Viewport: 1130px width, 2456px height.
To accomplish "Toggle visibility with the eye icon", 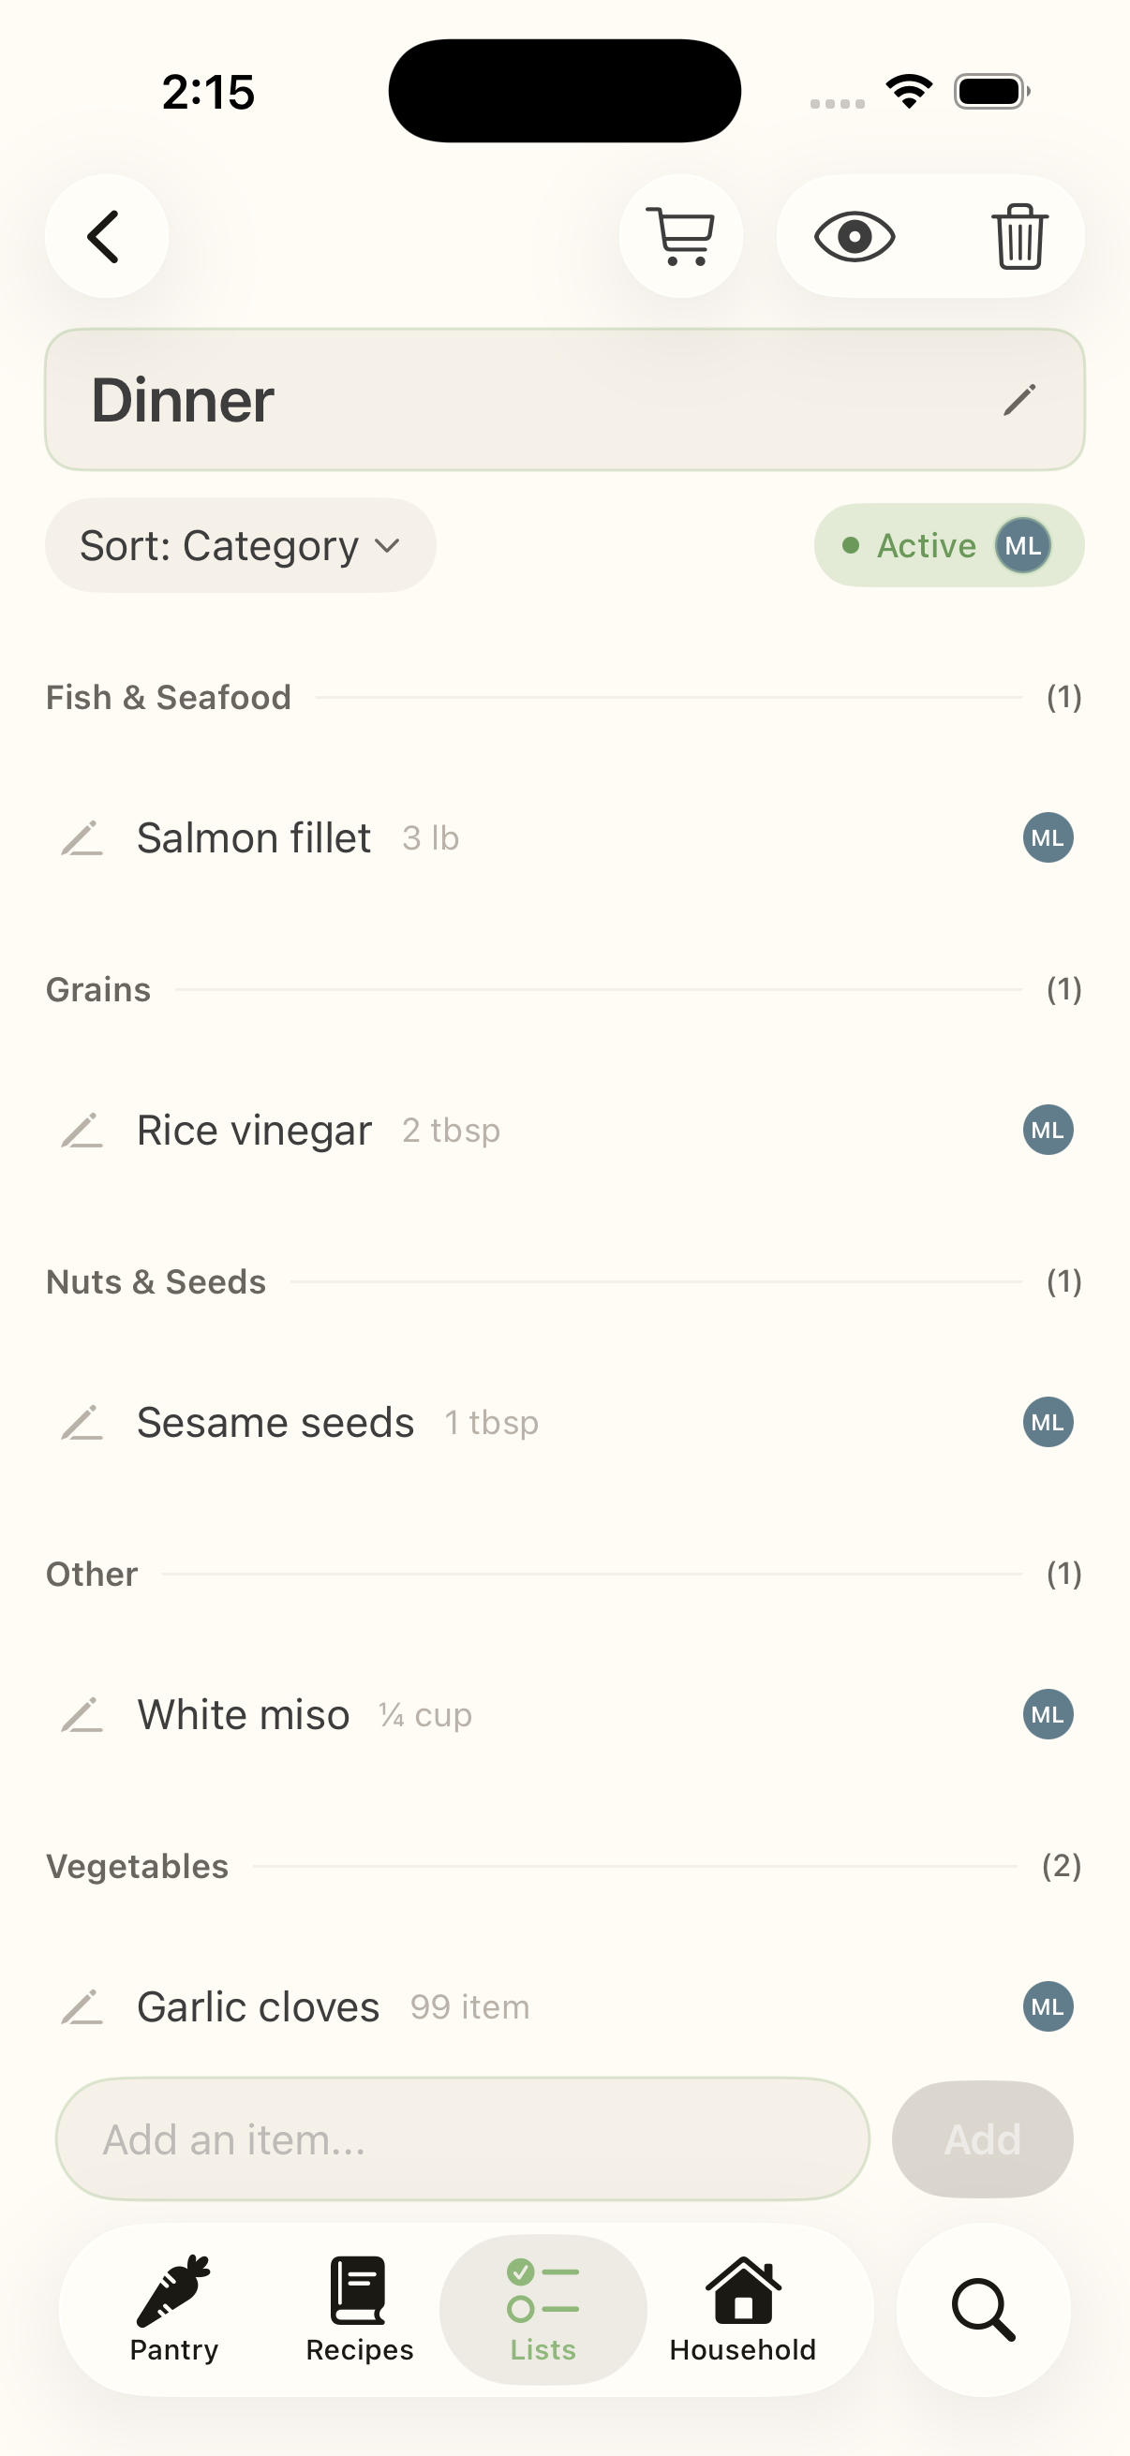I will [855, 236].
